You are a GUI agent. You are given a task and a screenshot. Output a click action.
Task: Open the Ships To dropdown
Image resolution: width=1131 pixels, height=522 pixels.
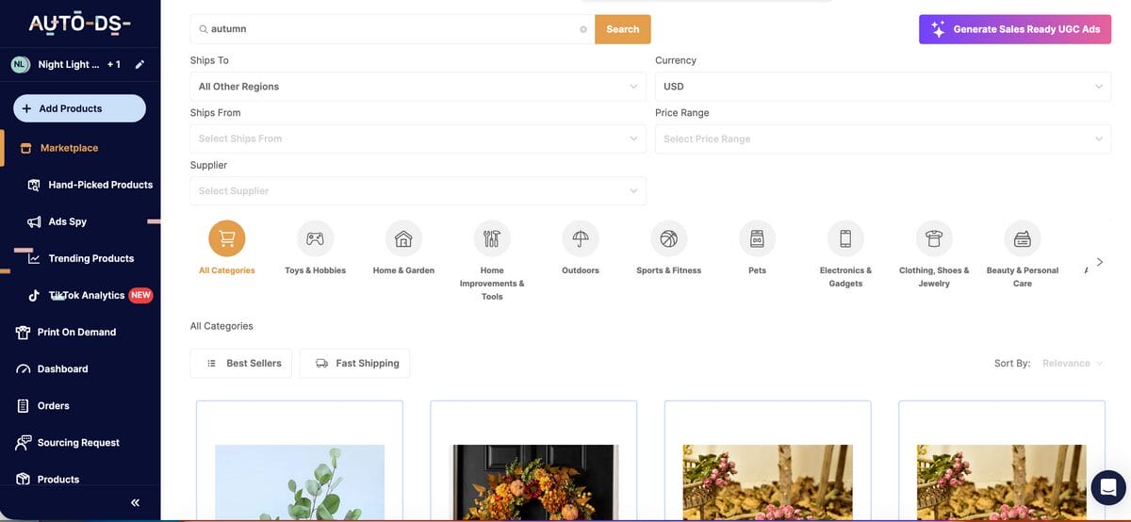click(x=418, y=87)
